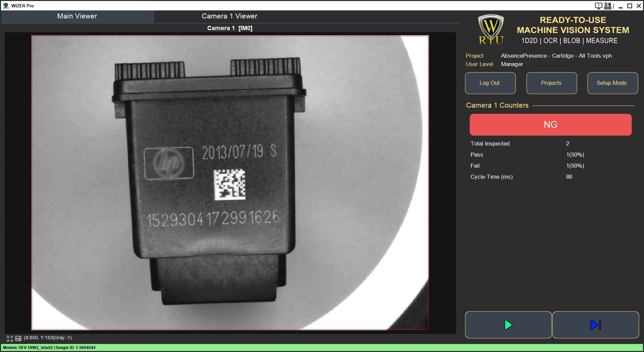Click the fit-to-screen expand arrows icon
The width and height of the screenshot is (644, 352).
[x=10, y=338]
